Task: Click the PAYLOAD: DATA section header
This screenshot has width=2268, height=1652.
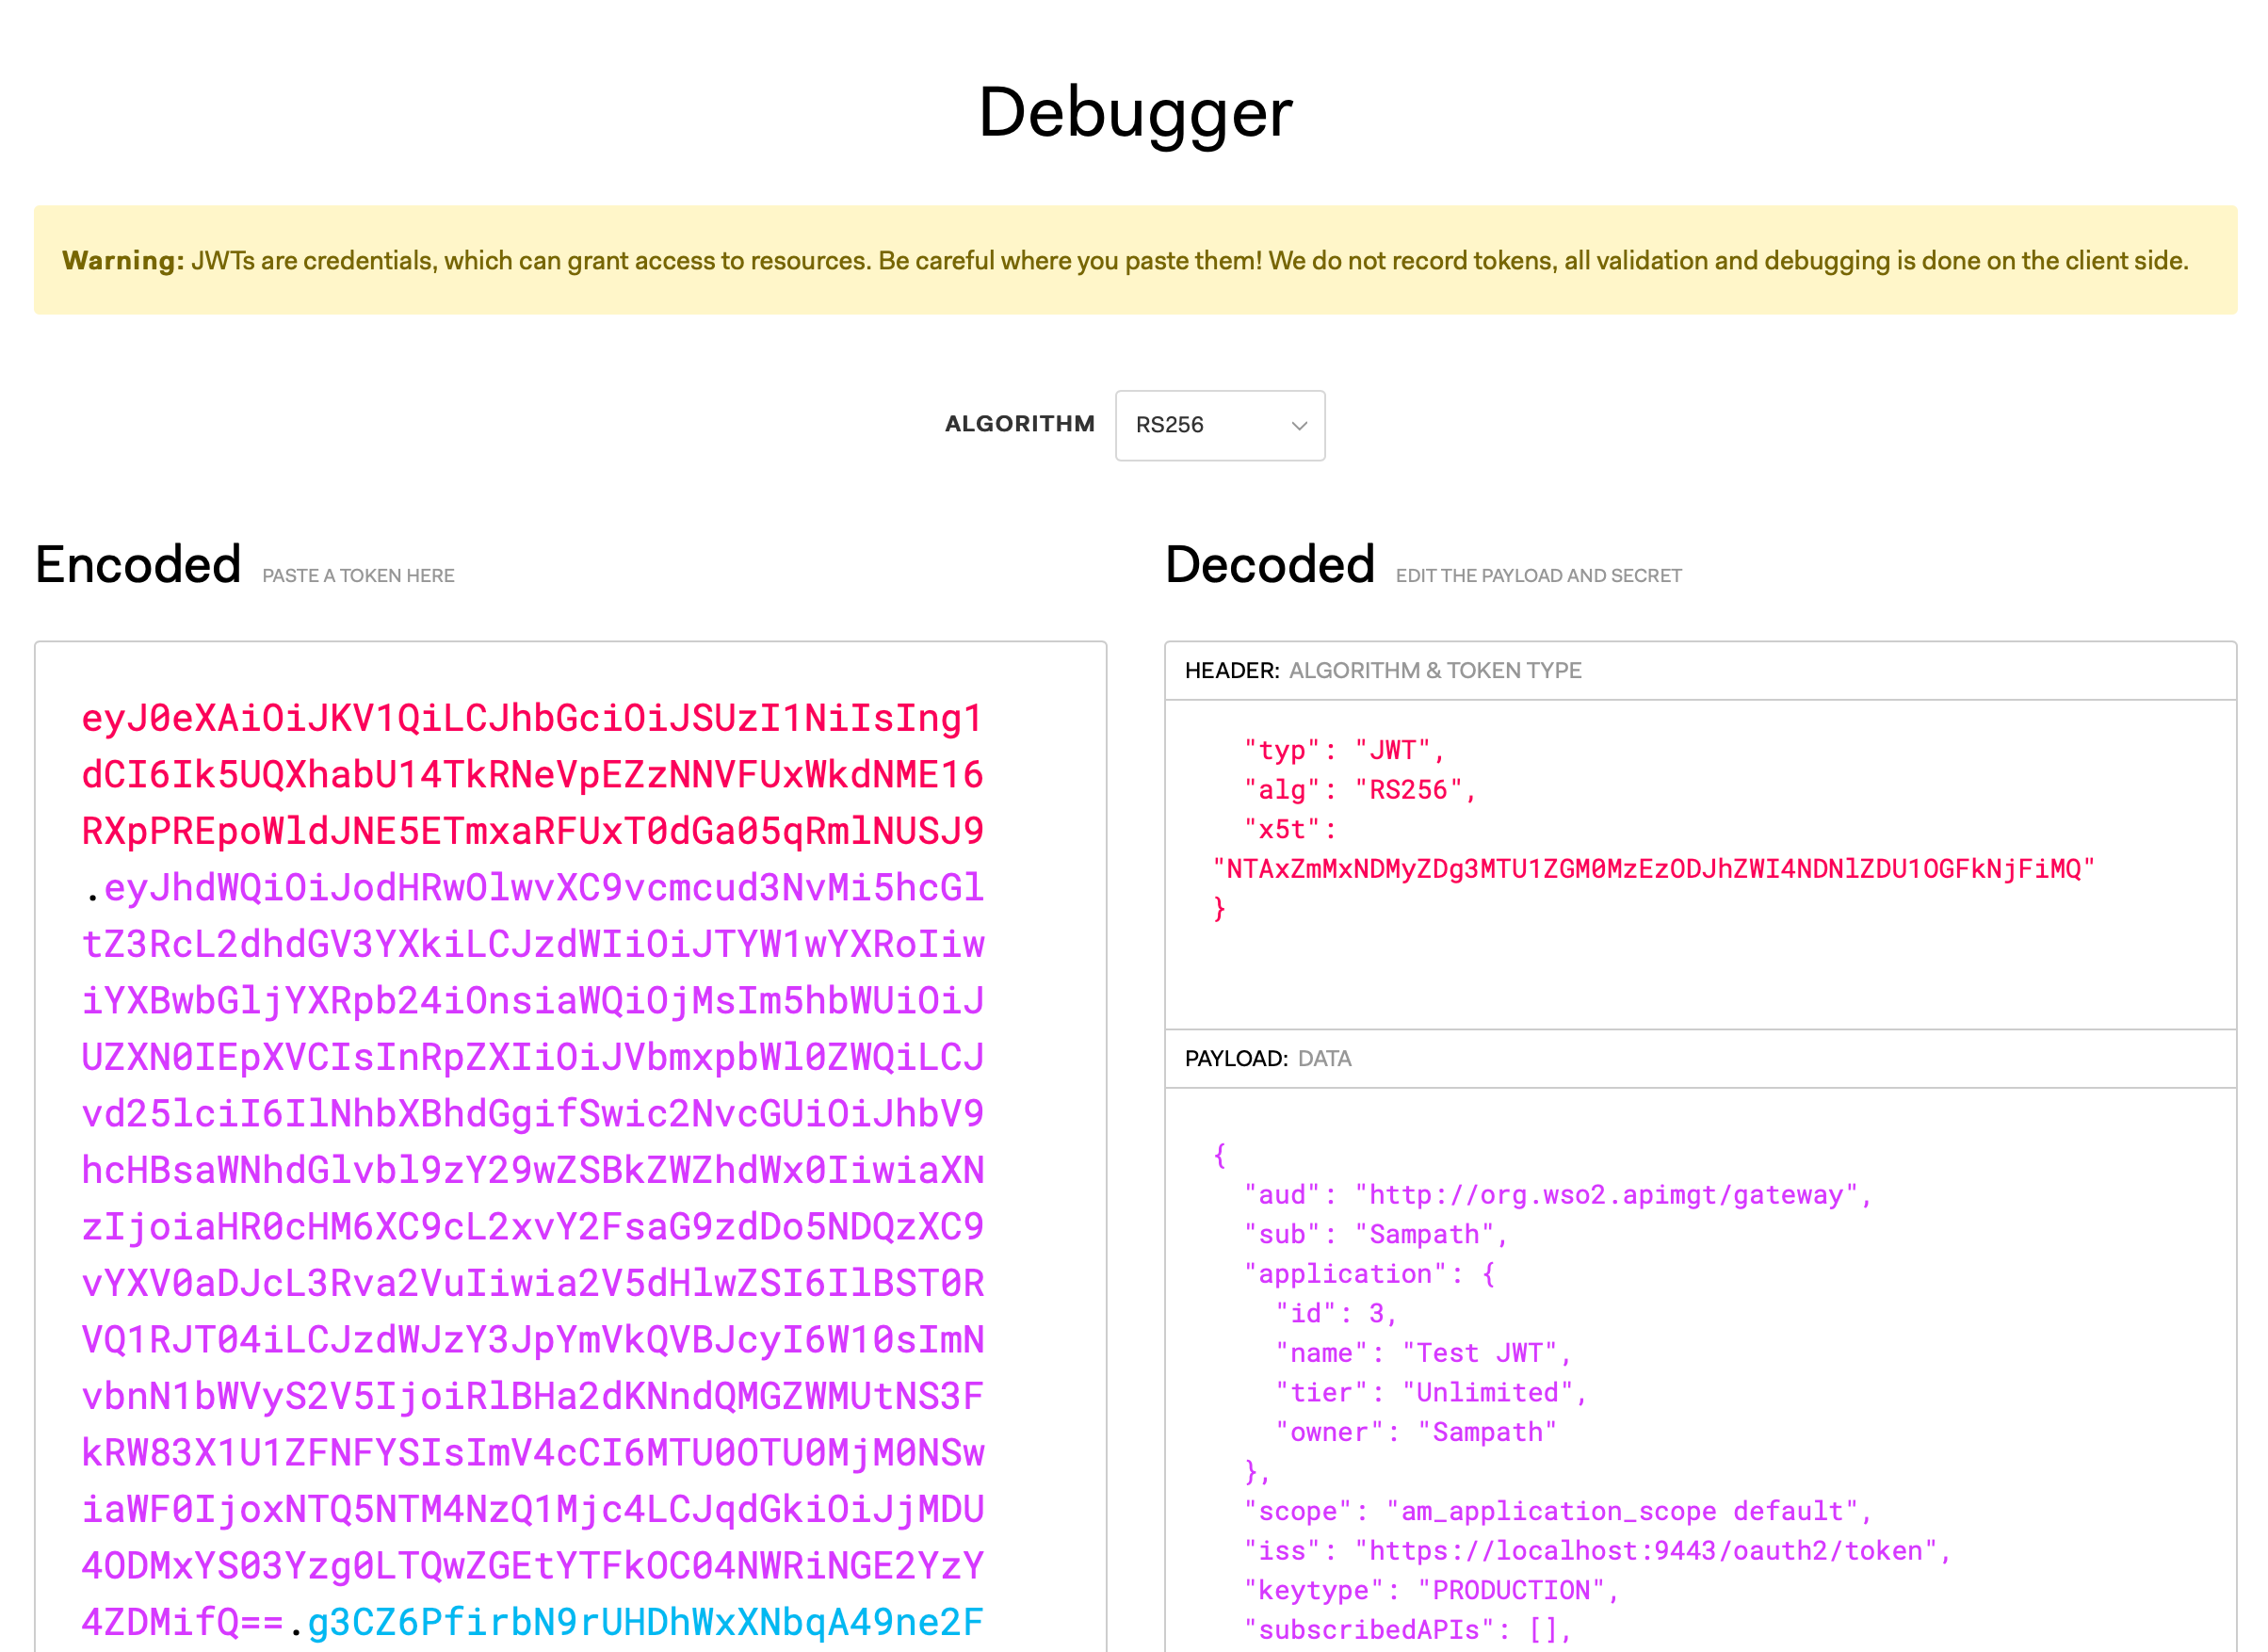Action: 1268,1058
